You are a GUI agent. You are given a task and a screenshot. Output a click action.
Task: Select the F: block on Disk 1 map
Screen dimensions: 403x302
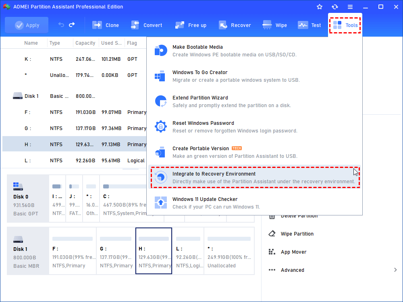(73, 251)
